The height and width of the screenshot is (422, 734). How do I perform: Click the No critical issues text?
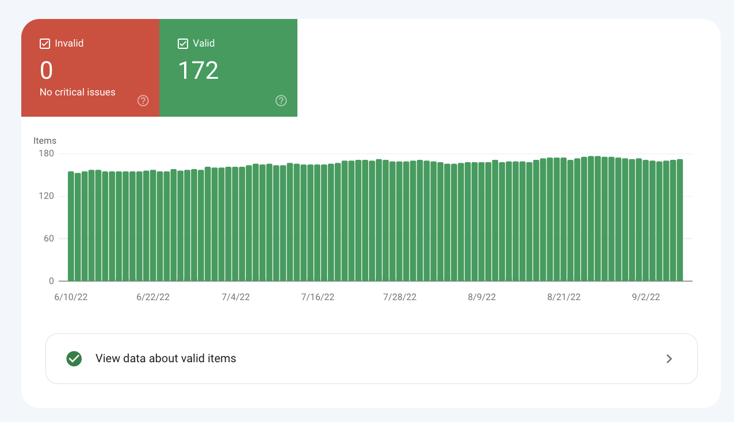tap(78, 92)
